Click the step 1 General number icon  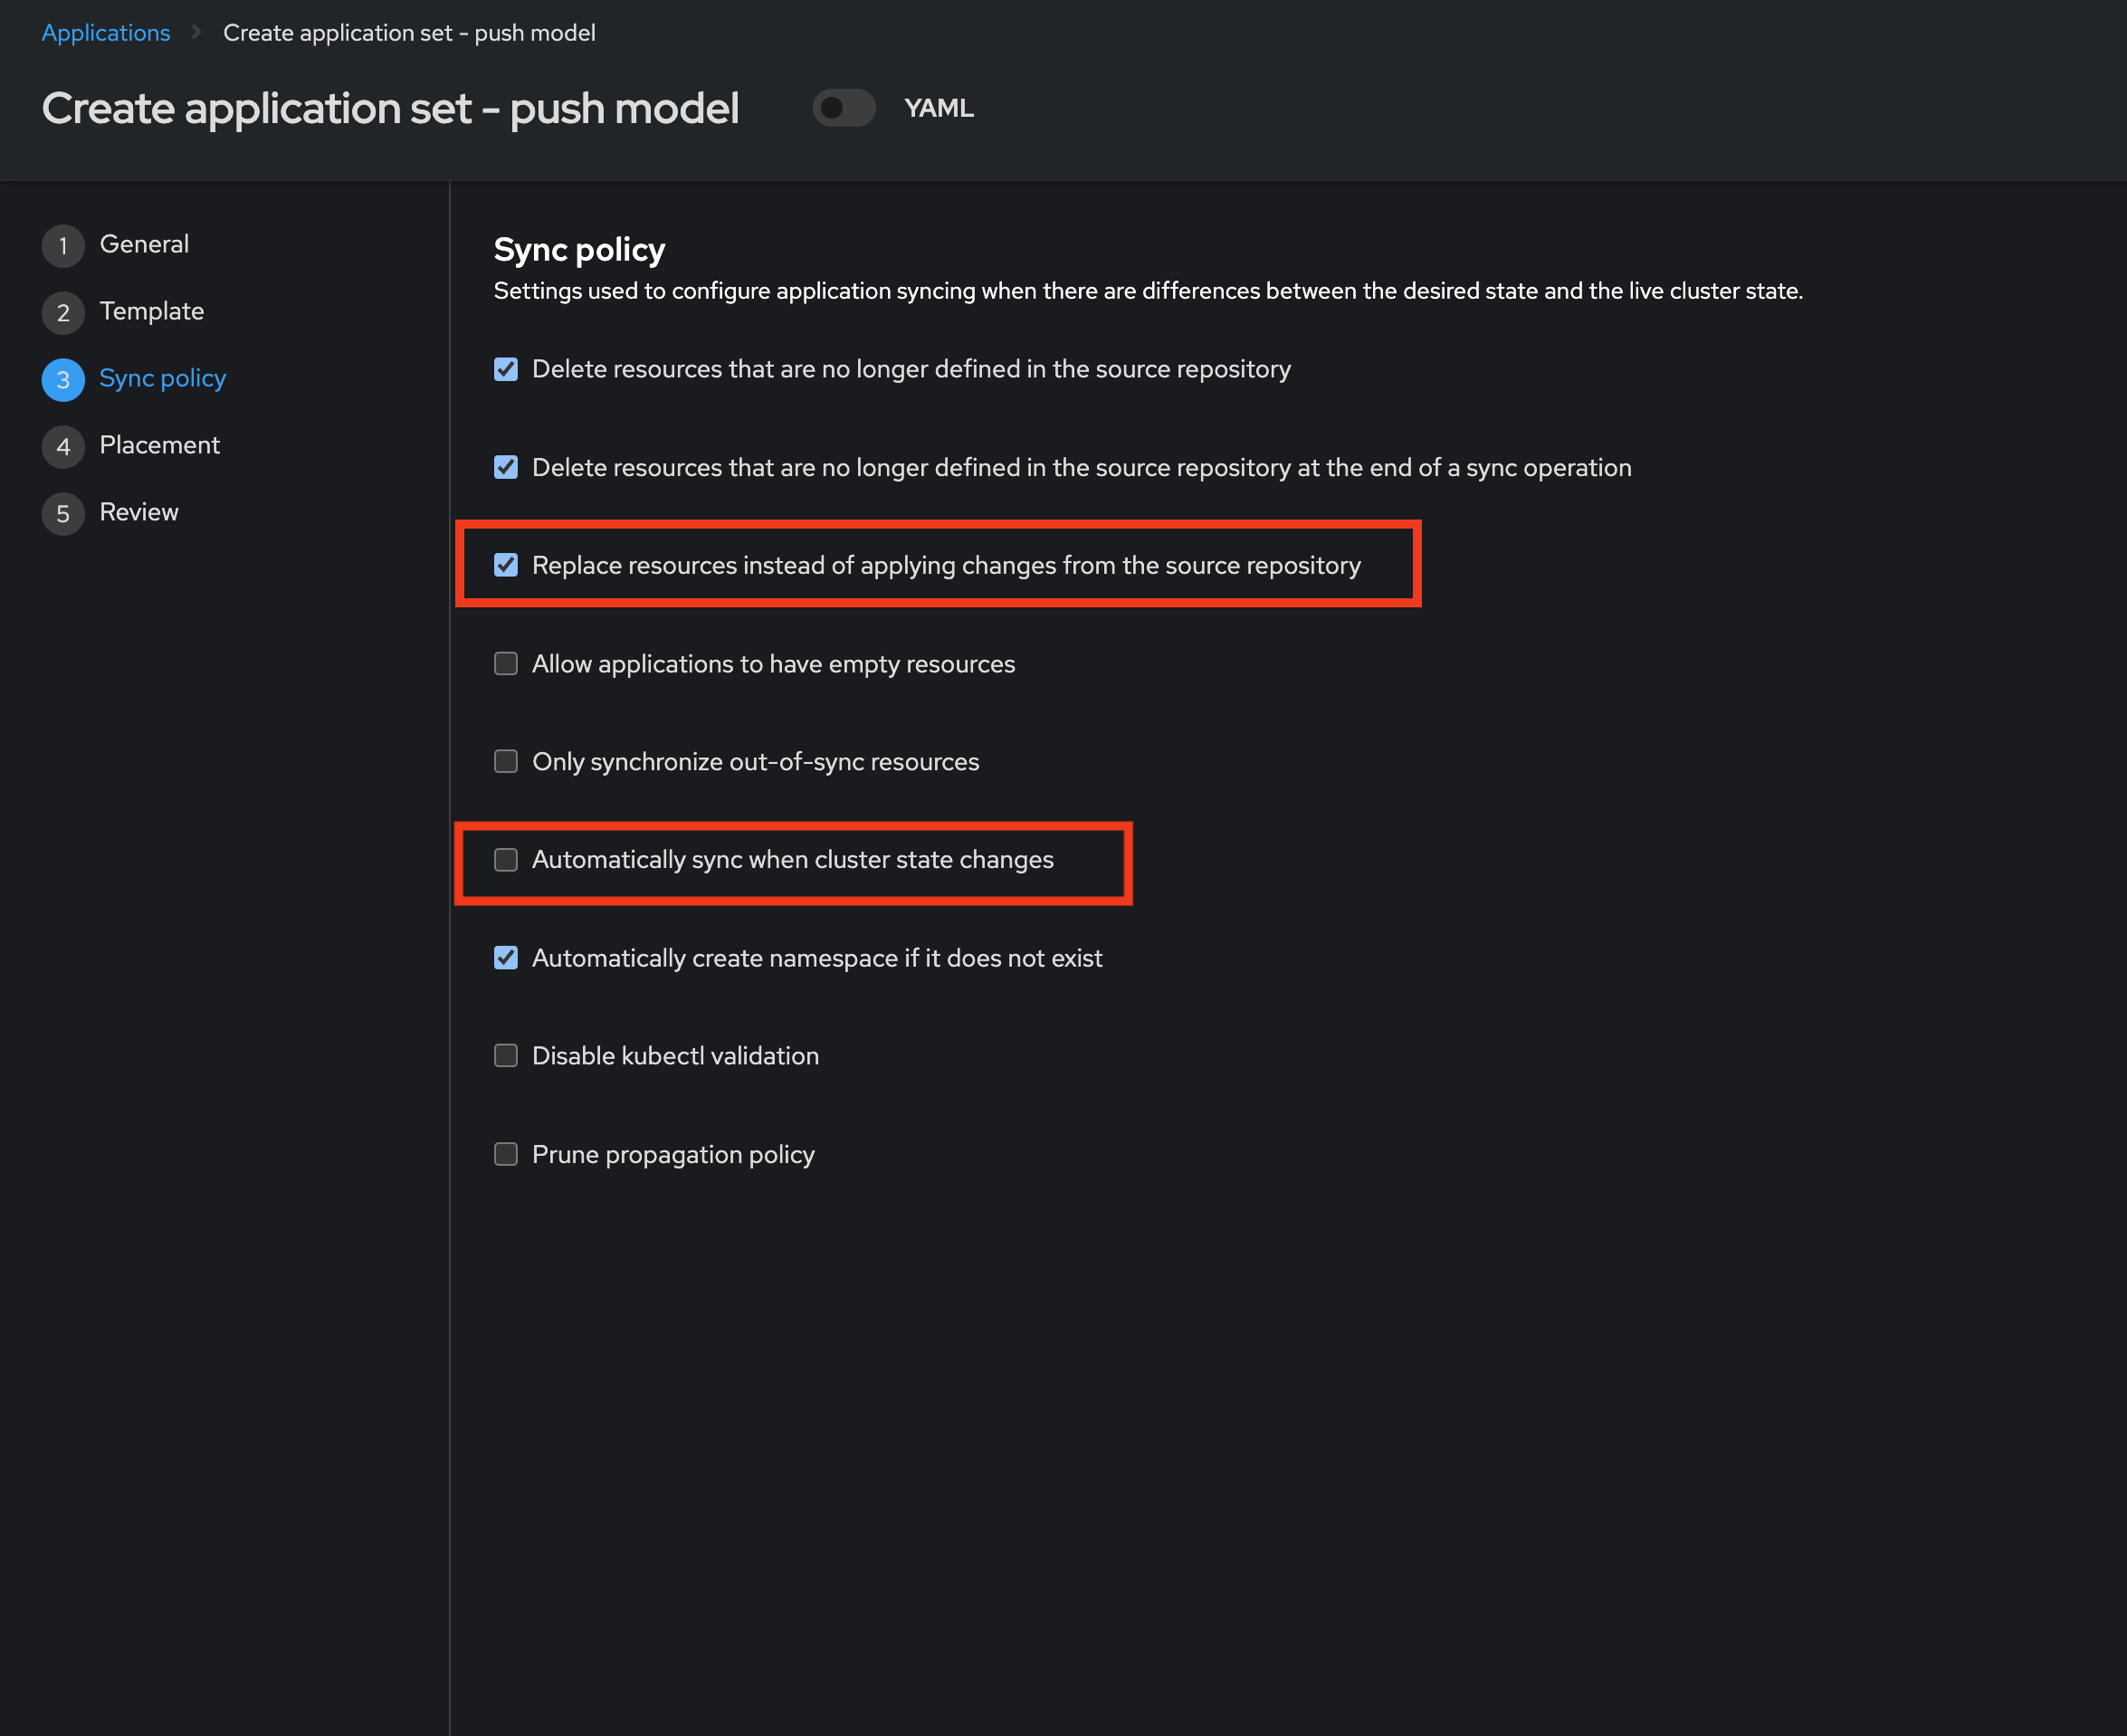pyautogui.click(x=63, y=246)
